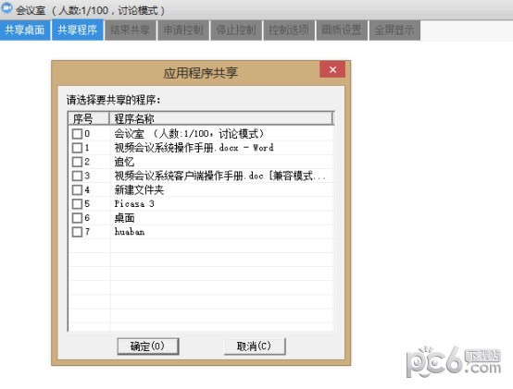Select the 桌面 program name
513x389 pixels.
pyautogui.click(x=124, y=218)
